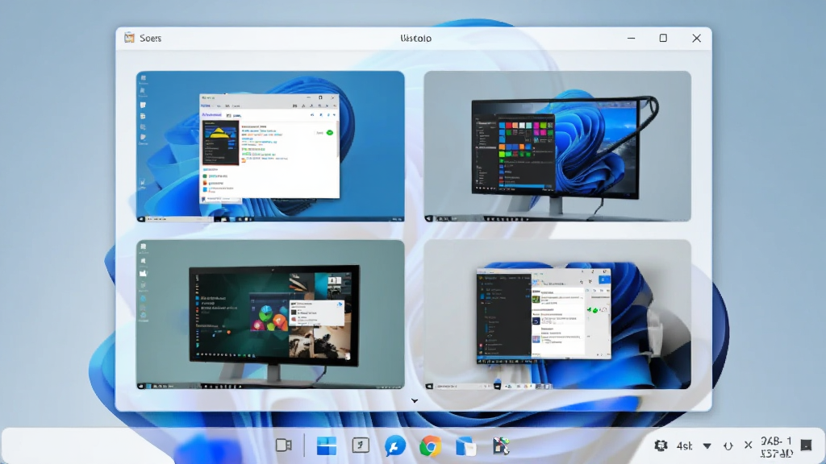Close the Uistolo window
The height and width of the screenshot is (464, 826).
tap(696, 38)
